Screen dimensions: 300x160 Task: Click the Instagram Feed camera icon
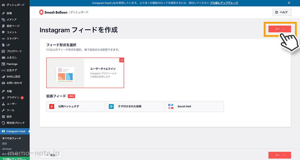click(x=3, y=131)
